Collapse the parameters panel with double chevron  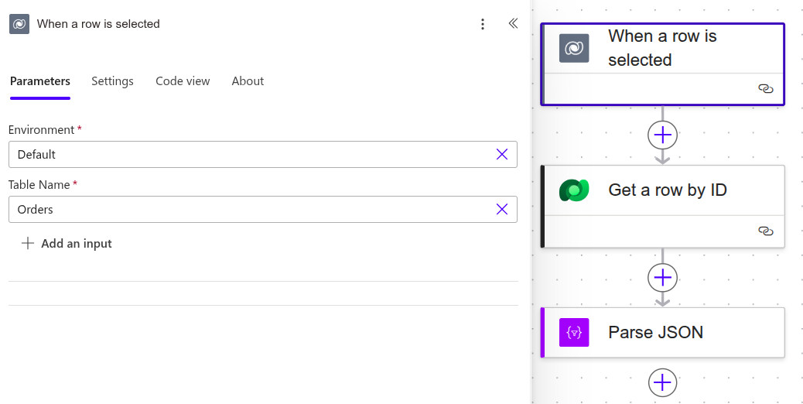click(513, 24)
